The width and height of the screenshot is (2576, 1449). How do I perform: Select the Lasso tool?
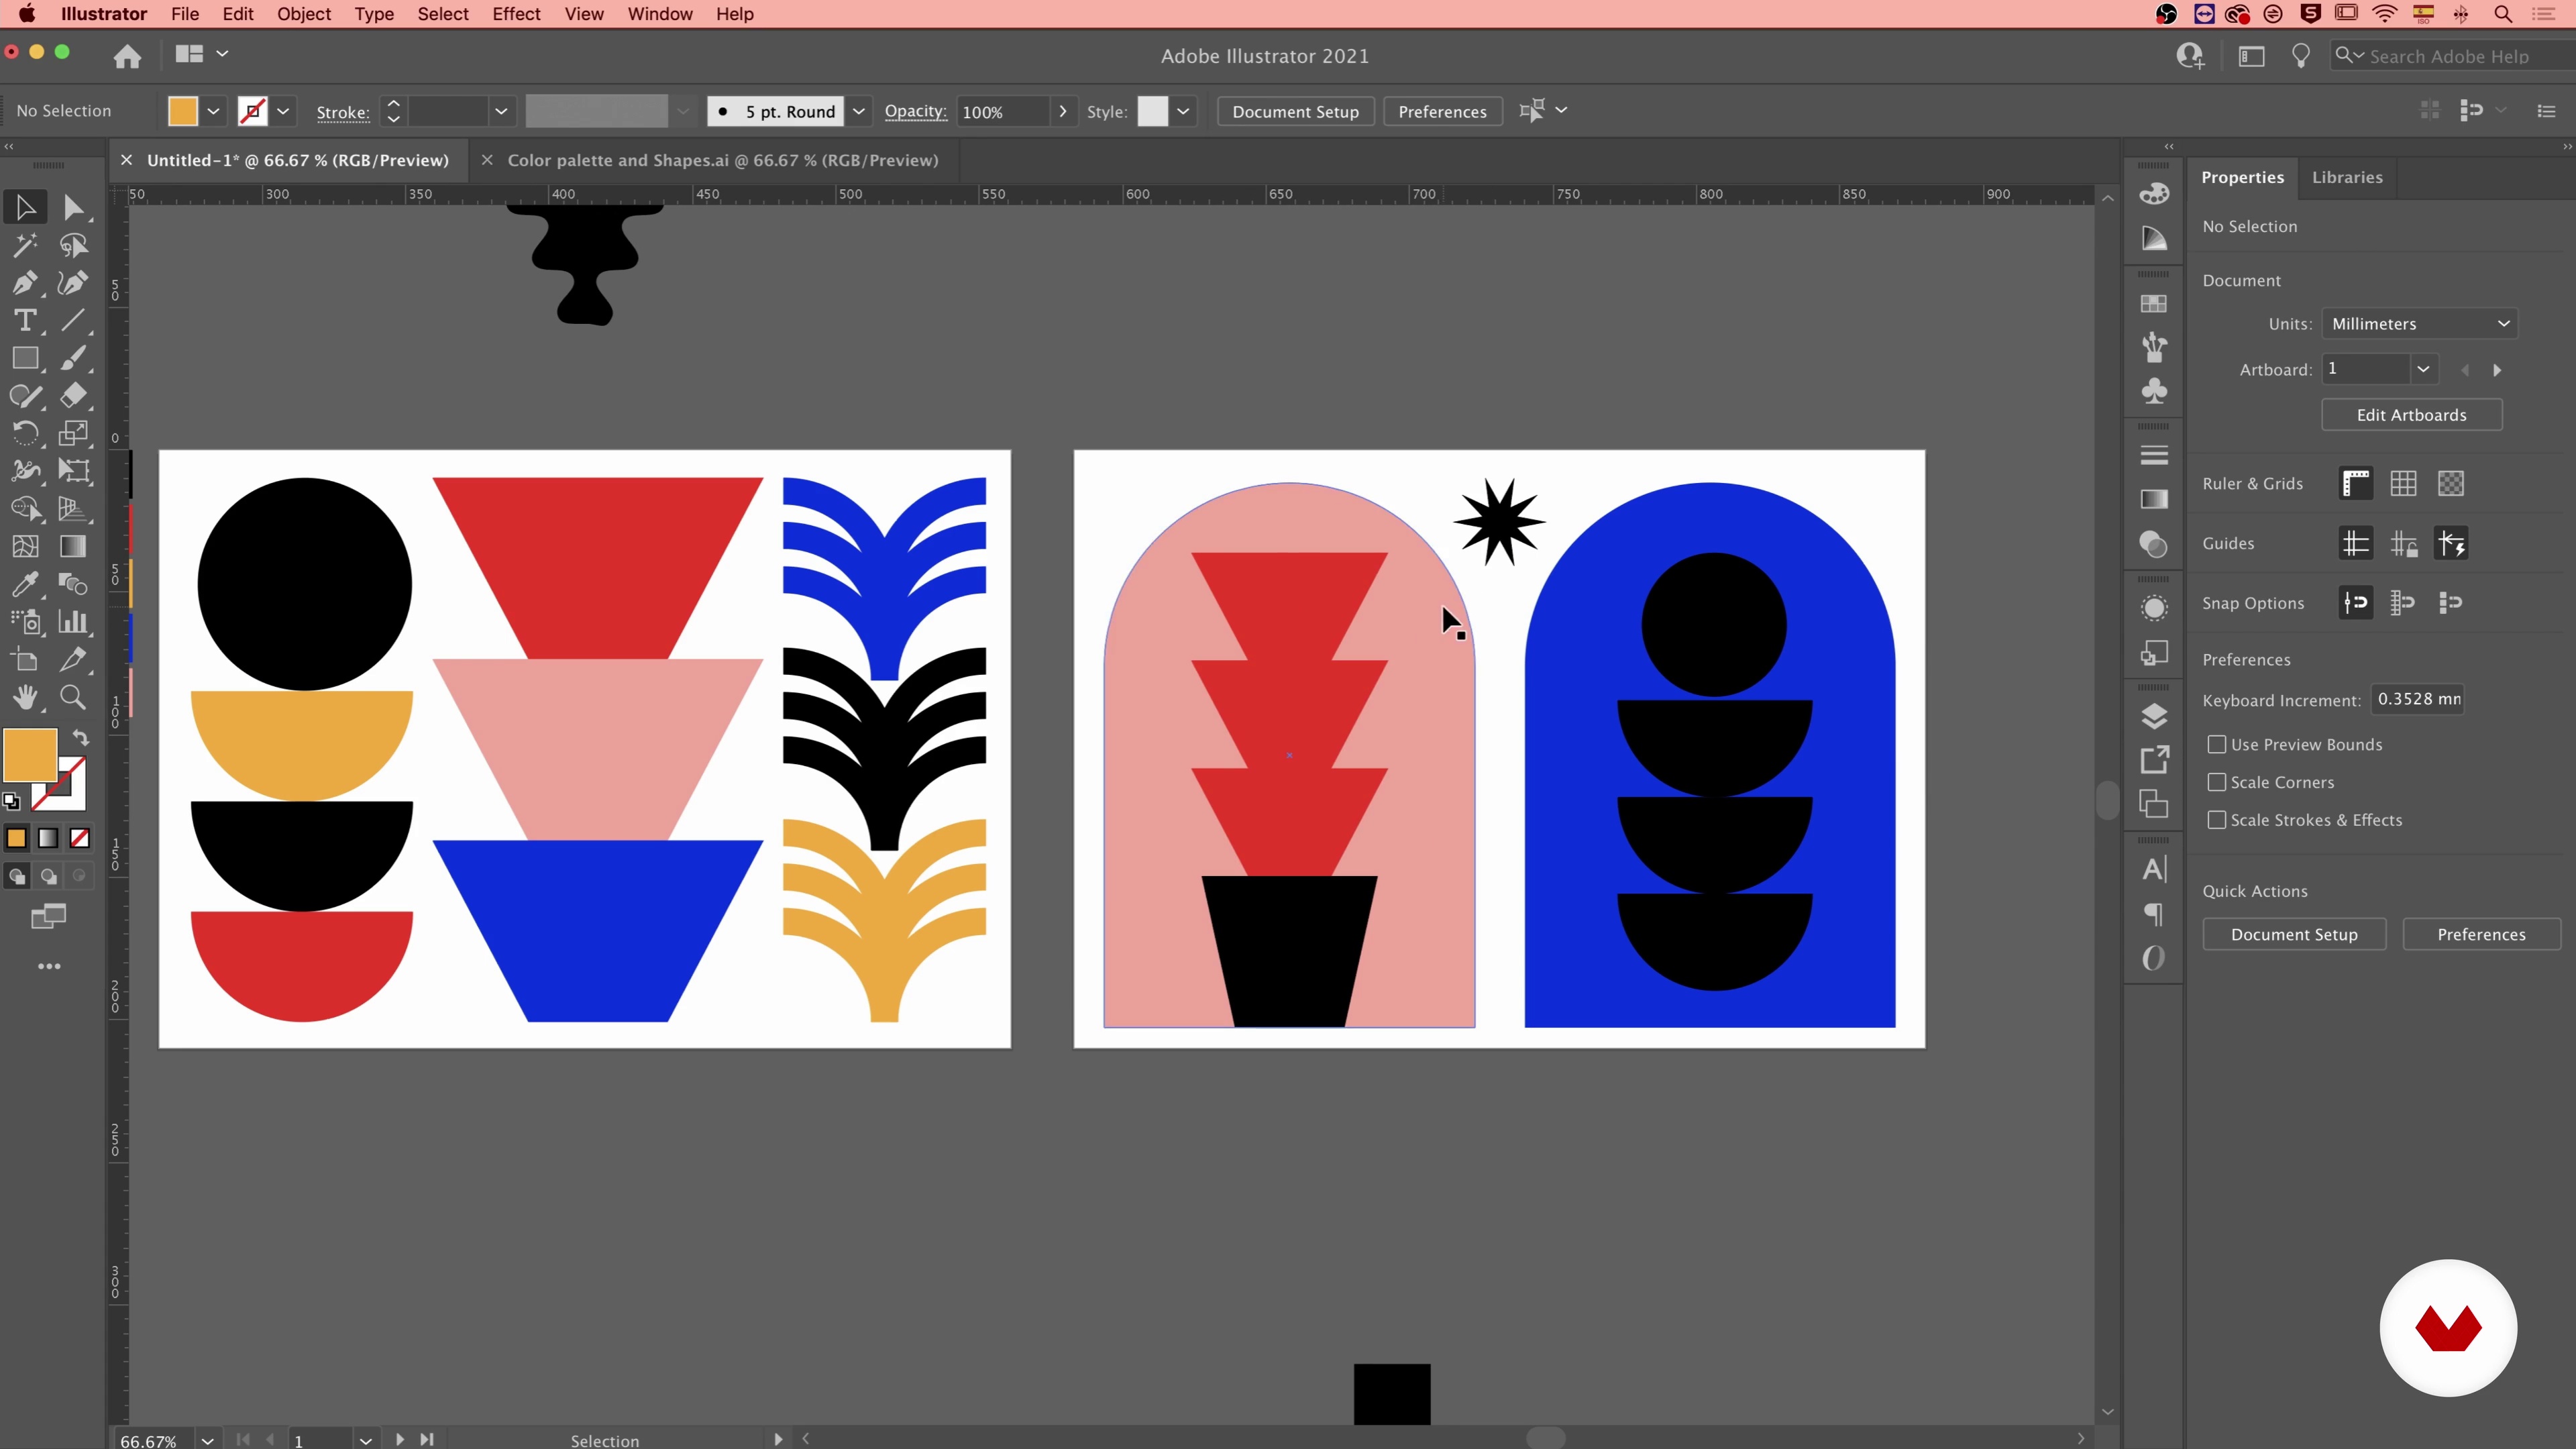click(73, 245)
